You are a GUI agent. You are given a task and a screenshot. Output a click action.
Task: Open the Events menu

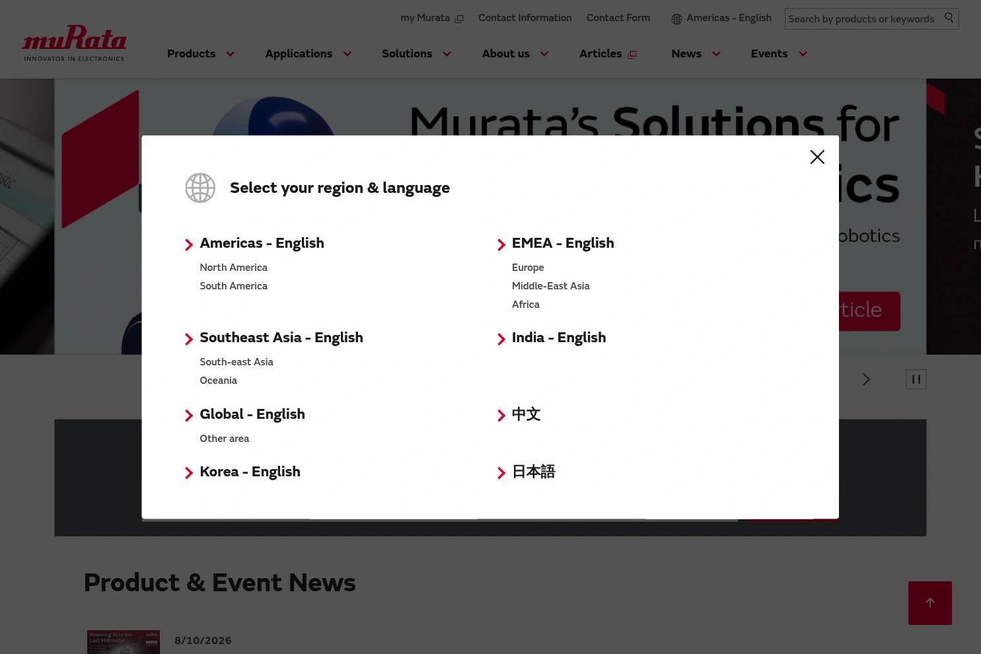[x=769, y=54]
